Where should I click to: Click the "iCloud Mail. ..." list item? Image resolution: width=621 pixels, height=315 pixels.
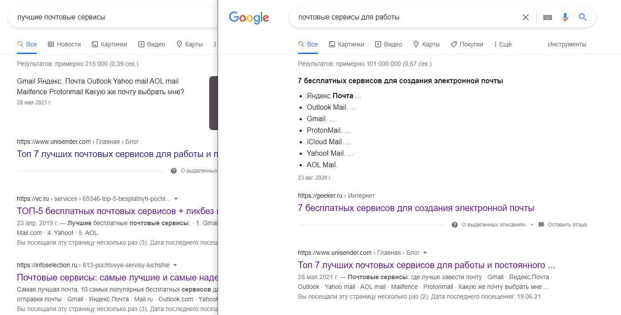(329, 142)
